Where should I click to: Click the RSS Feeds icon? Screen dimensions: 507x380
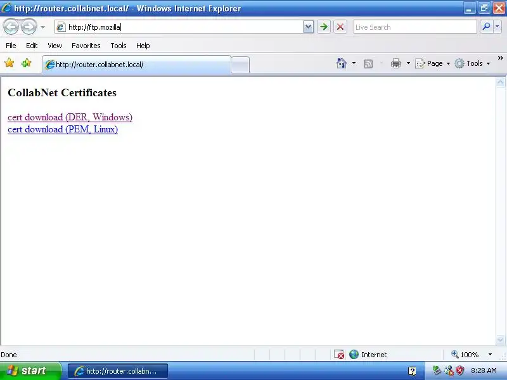[x=368, y=64]
